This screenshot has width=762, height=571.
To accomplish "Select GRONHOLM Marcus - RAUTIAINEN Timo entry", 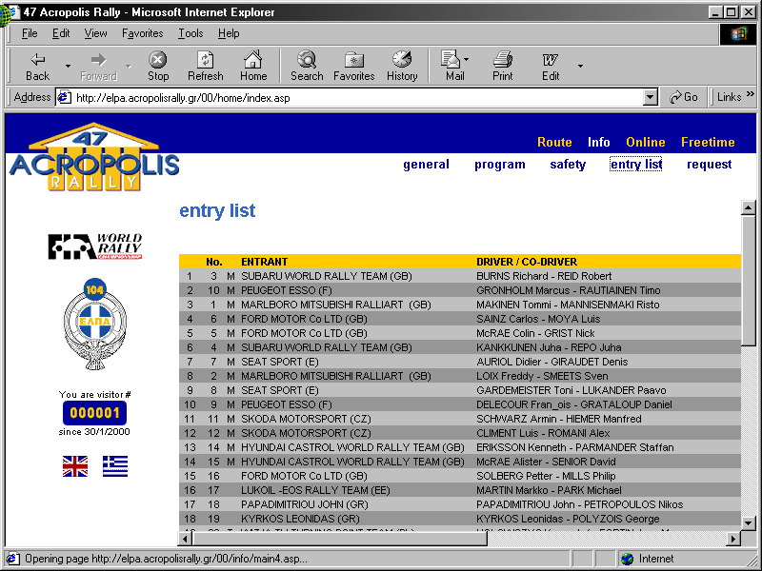I will 568,290.
